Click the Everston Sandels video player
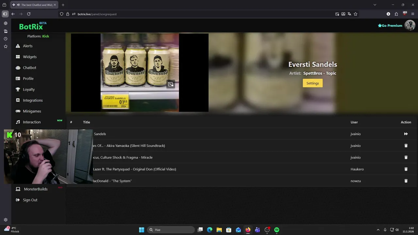 [139, 72]
